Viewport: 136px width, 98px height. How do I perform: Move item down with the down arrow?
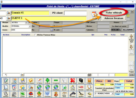(x=131, y=47)
